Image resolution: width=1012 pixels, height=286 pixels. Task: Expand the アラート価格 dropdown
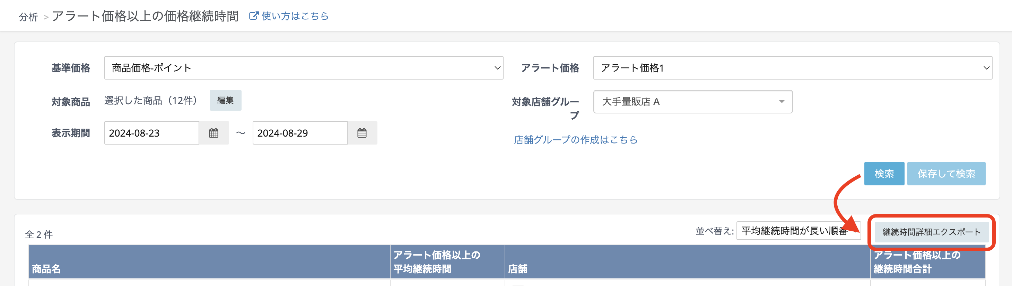click(792, 68)
